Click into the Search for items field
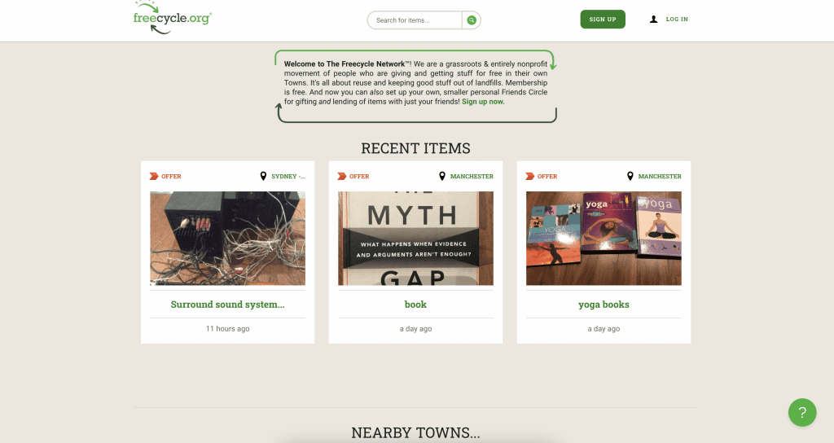Viewport: 834px width, 443px height. point(415,20)
